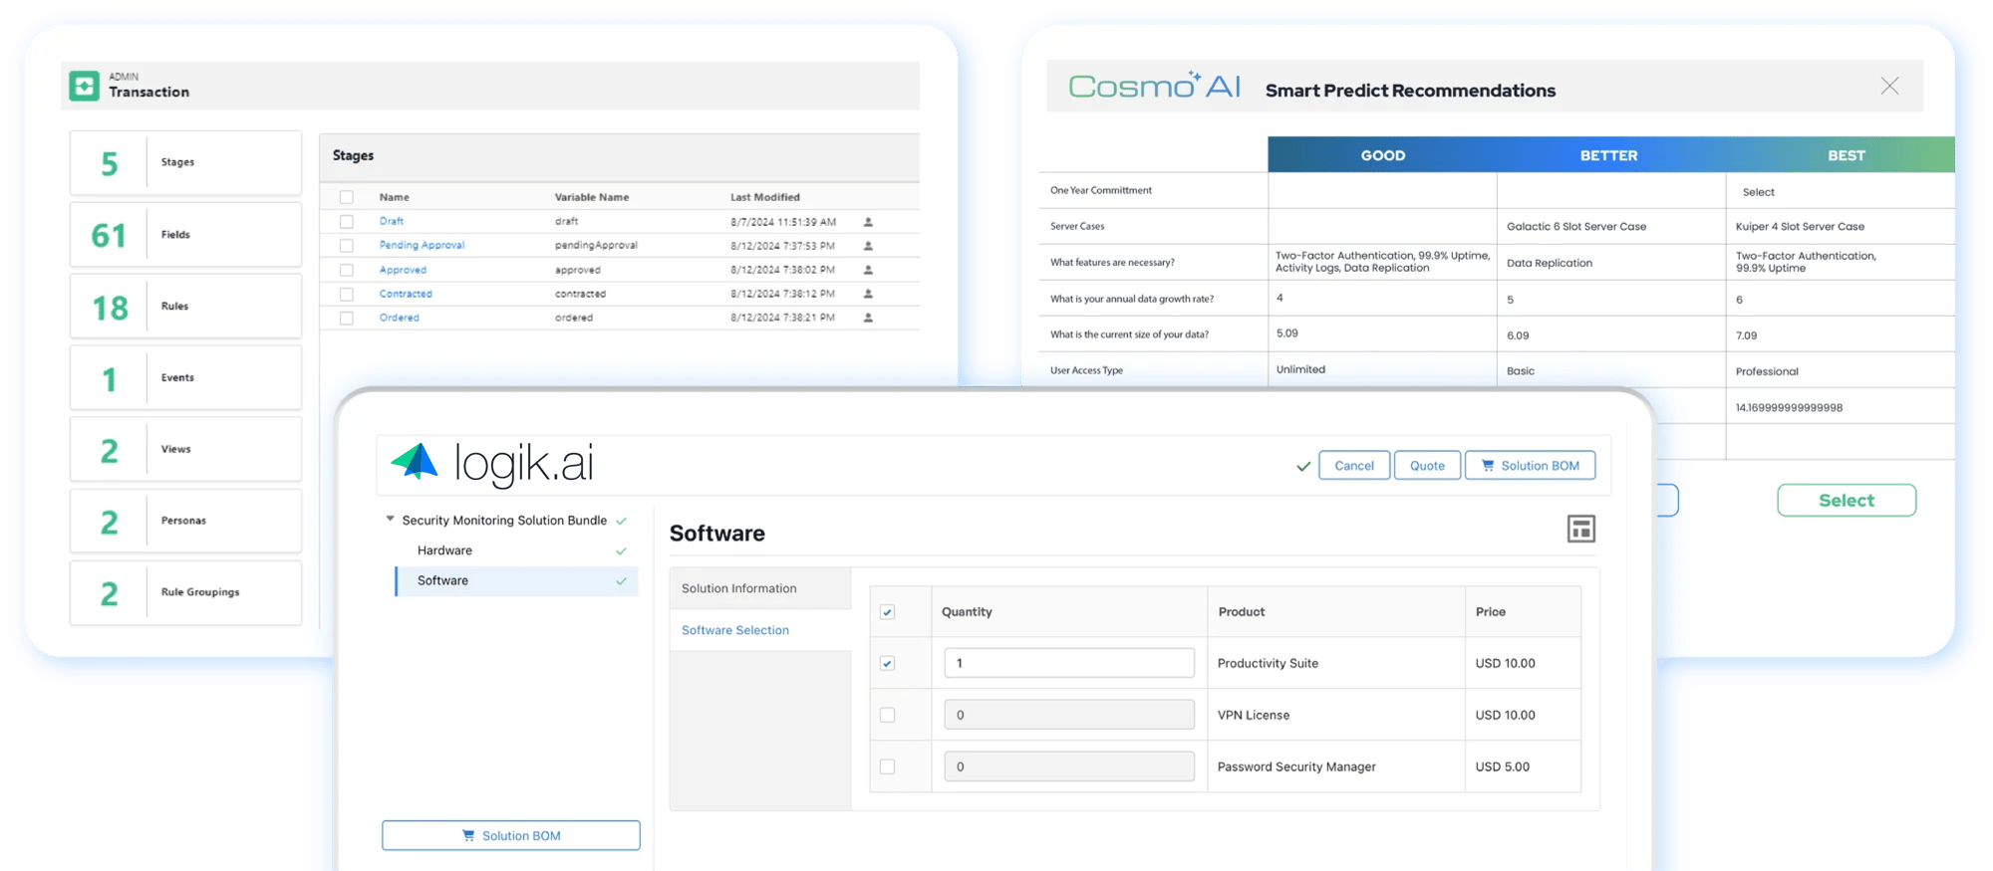Screen dimensions: 1993x871
Task: Check the Ordered stage checkbox
Action: click(x=347, y=318)
